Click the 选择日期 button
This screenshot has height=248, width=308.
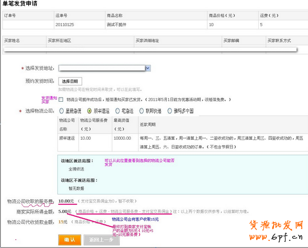click(x=70, y=81)
